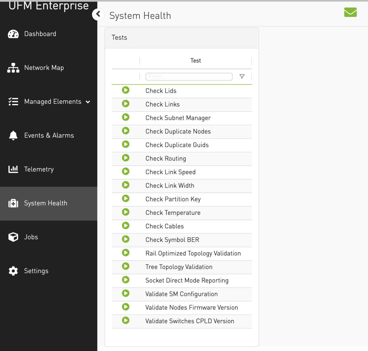Image resolution: width=368 pixels, height=351 pixels.
Task: Collapse the sidebar with the back arrow
Action: (98, 14)
